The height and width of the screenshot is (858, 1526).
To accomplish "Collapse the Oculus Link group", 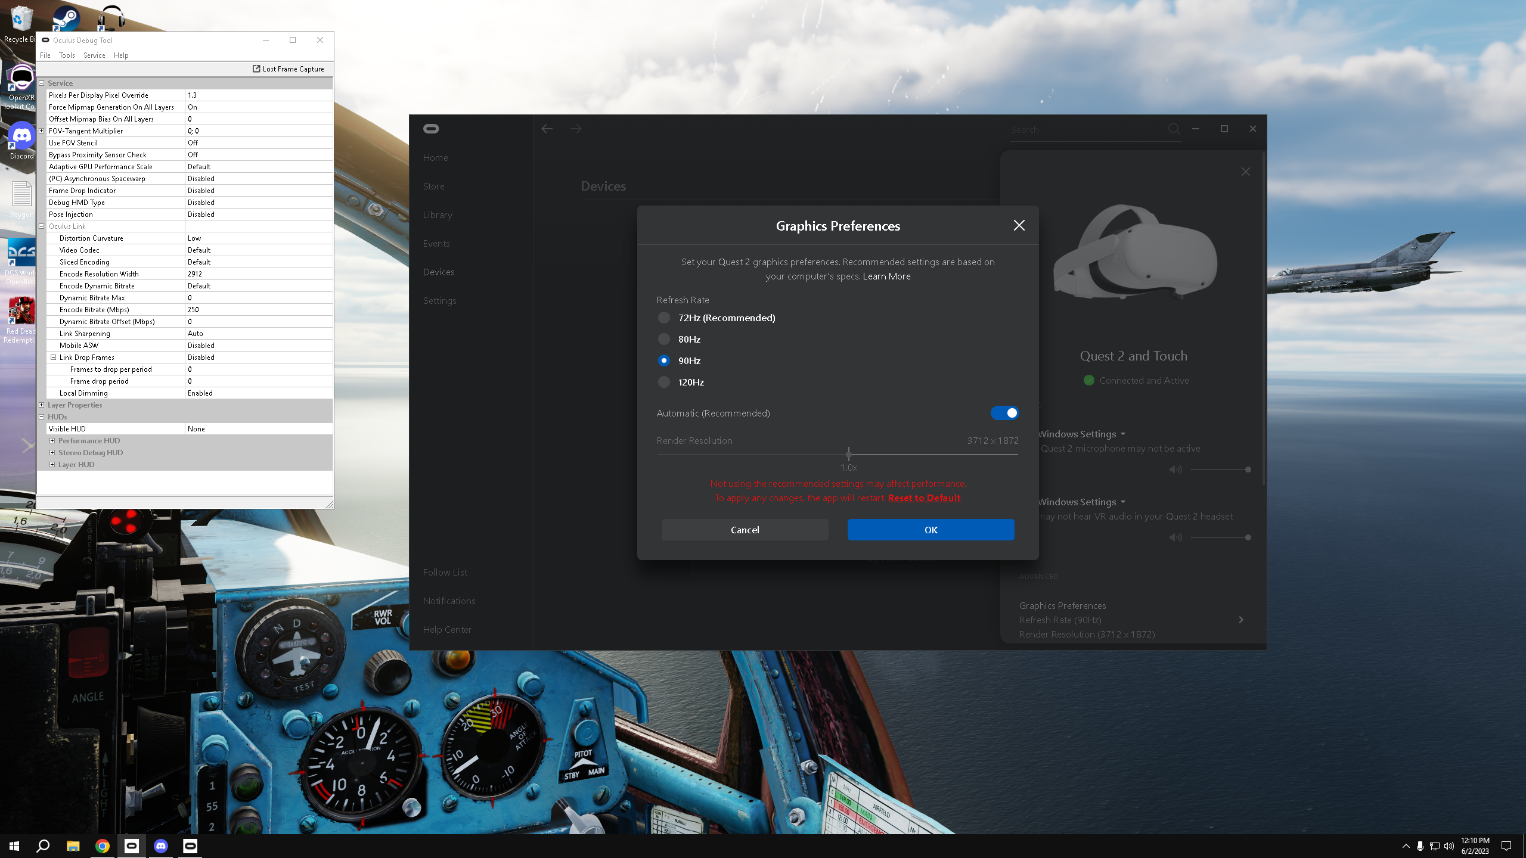I will (x=42, y=226).
